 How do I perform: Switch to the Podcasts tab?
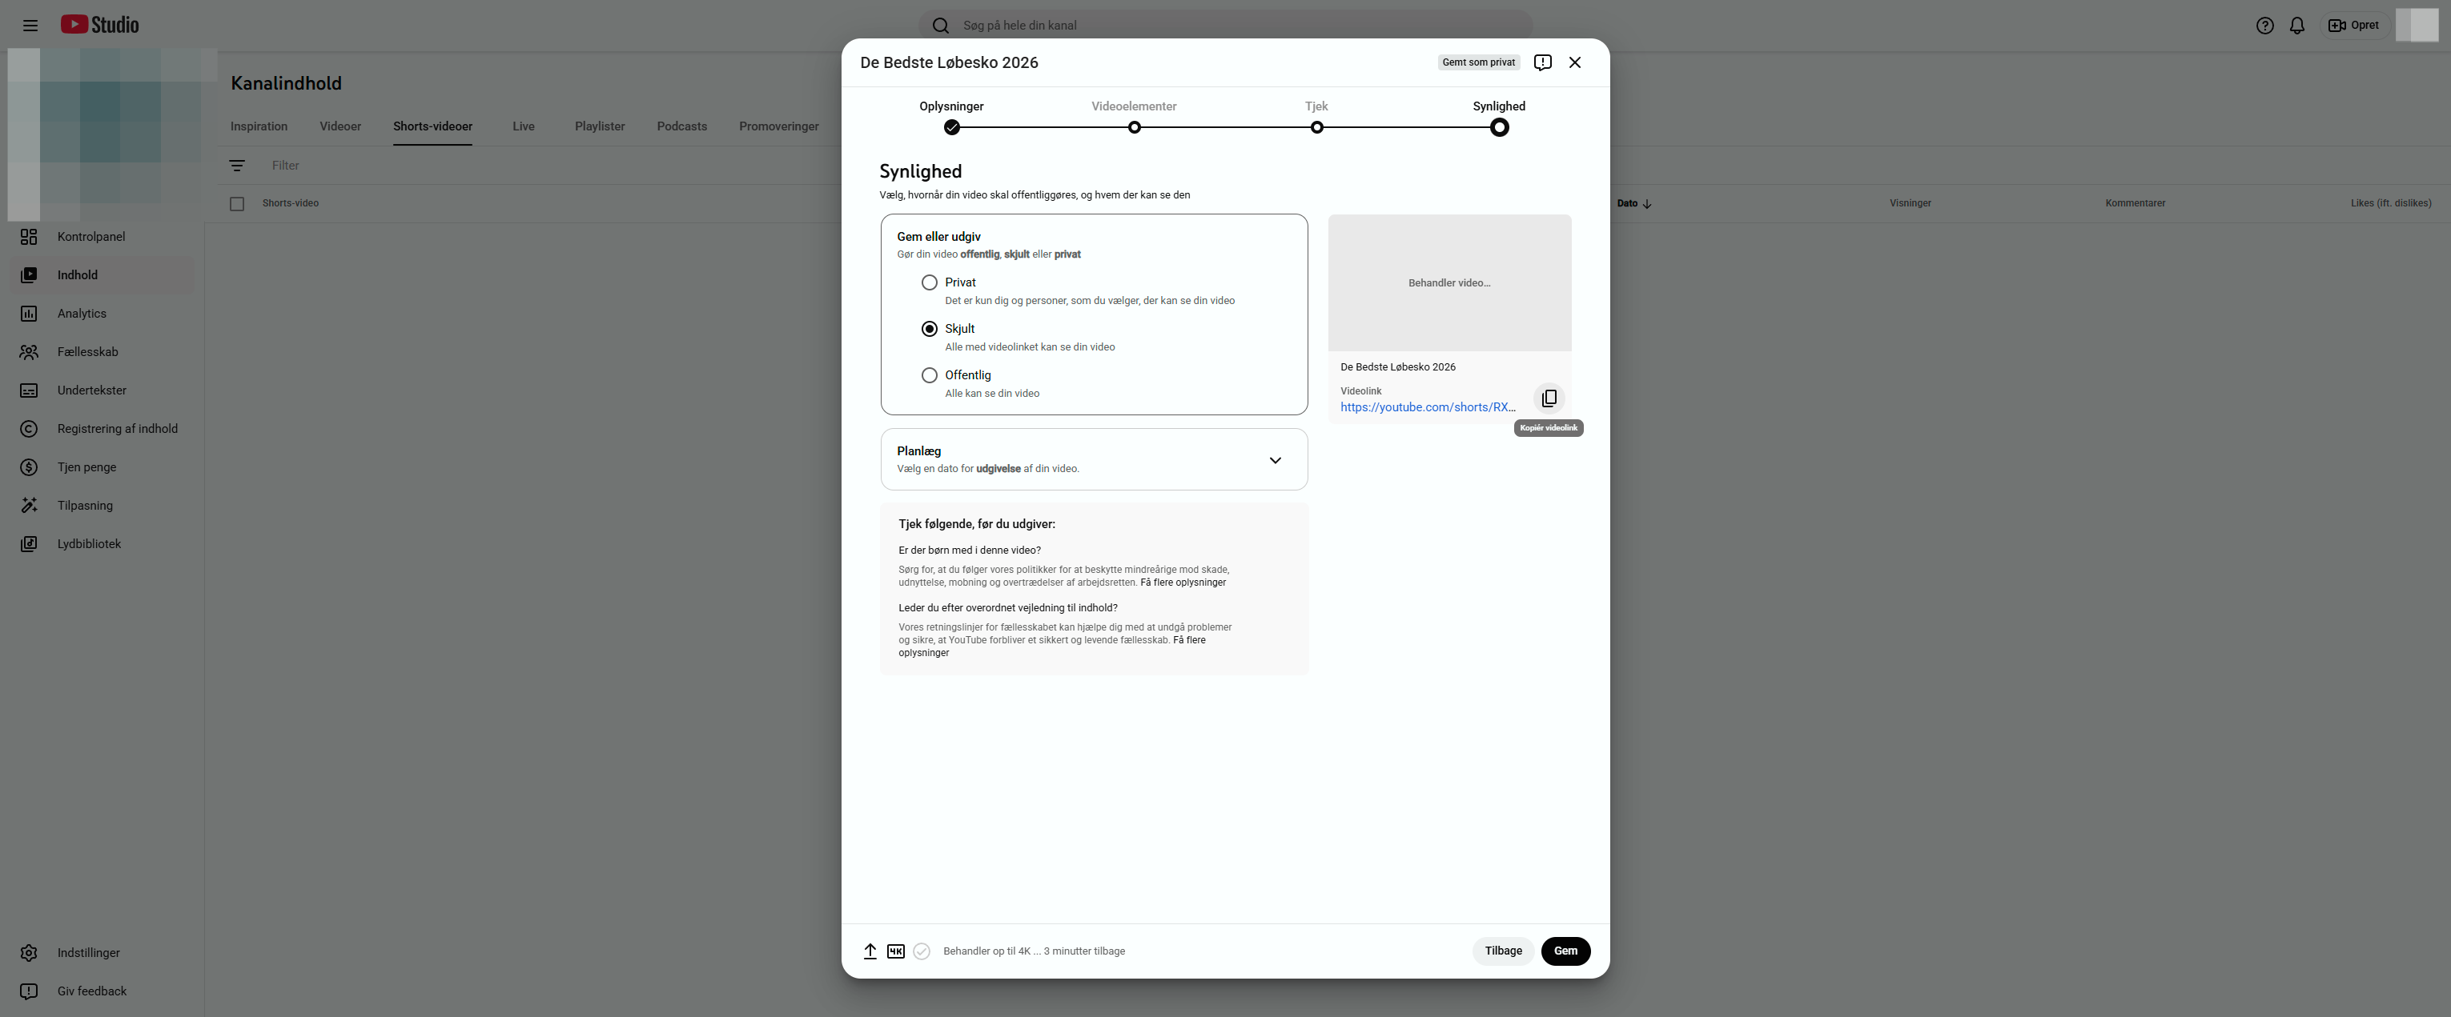coord(682,126)
